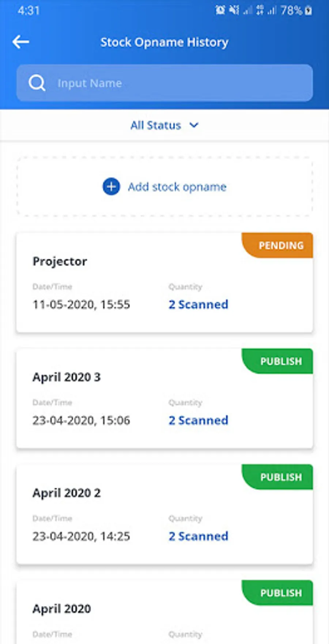
Task: Tap PUBLISH badge on April 2020 3
Action: pyautogui.click(x=281, y=361)
